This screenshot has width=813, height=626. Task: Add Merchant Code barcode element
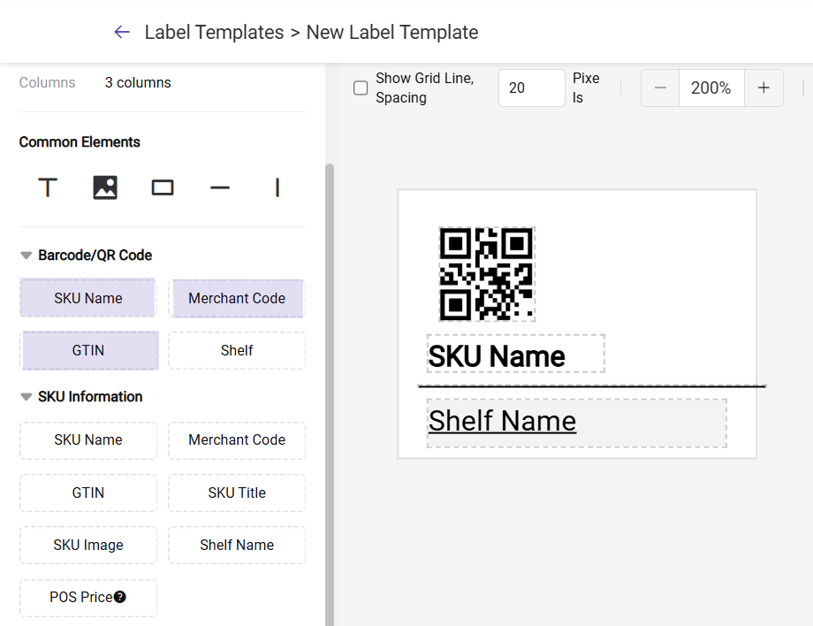tap(237, 299)
